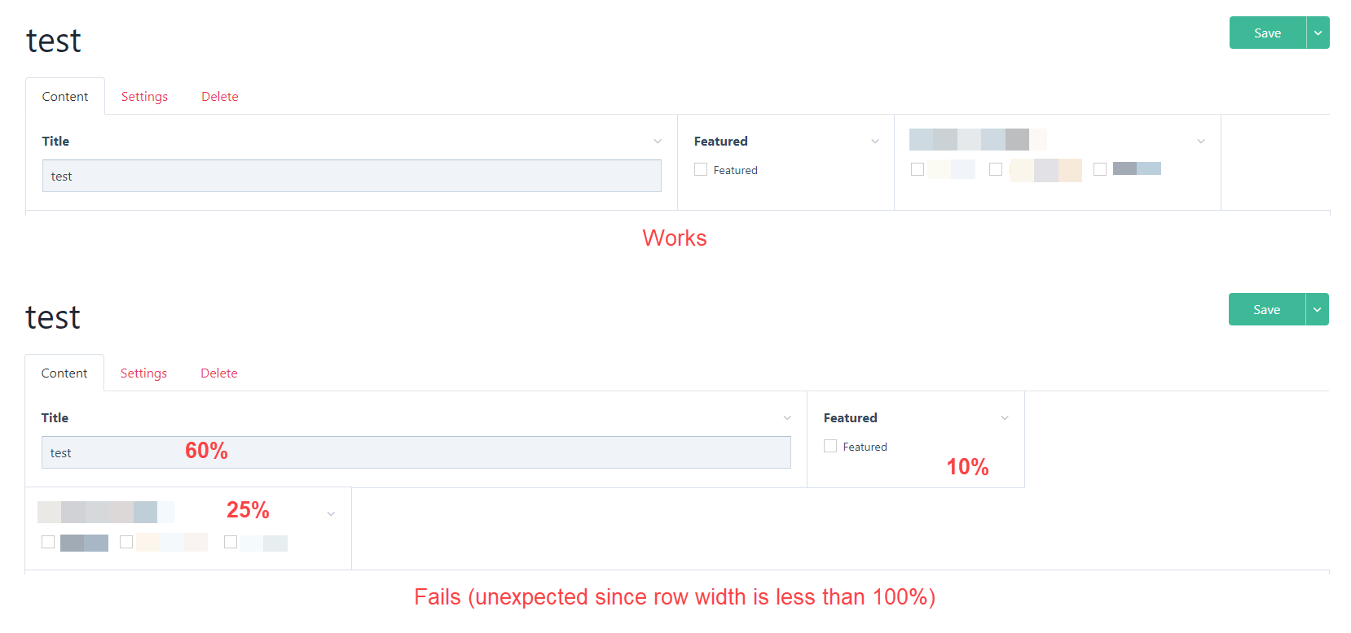The image size is (1351, 633).
Task: Collapse the Featured section in the top form
Action: pyautogui.click(x=875, y=141)
